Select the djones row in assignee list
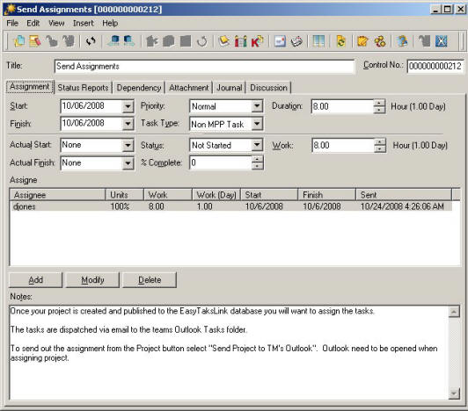 [231, 206]
